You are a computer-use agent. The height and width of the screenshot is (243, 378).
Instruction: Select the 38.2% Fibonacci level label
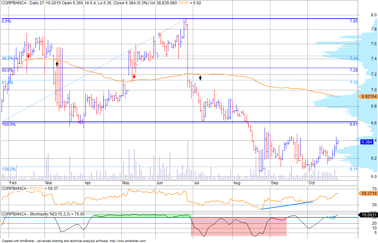point(7,58)
